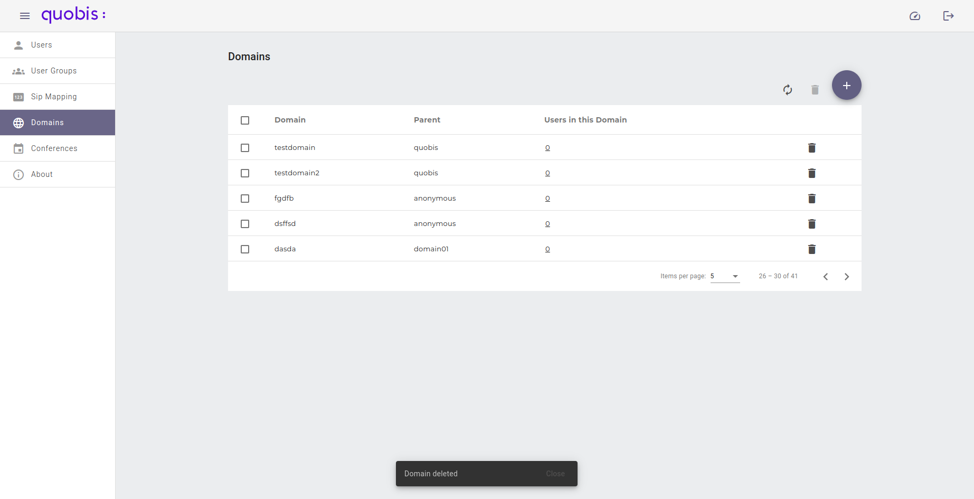Delete the dsffsd domain
The image size is (974, 499).
pos(812,224)
